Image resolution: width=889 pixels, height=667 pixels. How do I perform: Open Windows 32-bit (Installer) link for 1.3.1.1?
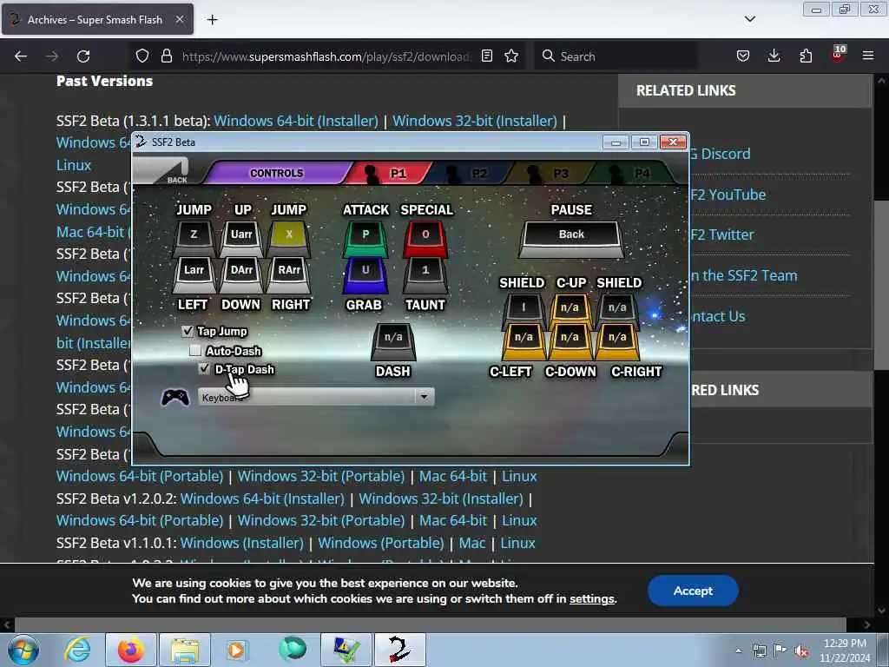[475, 121]
